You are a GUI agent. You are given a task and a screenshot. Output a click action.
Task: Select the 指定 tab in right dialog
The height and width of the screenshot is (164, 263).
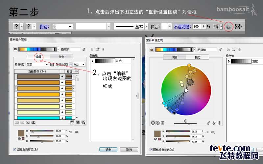tap(198, 57)
